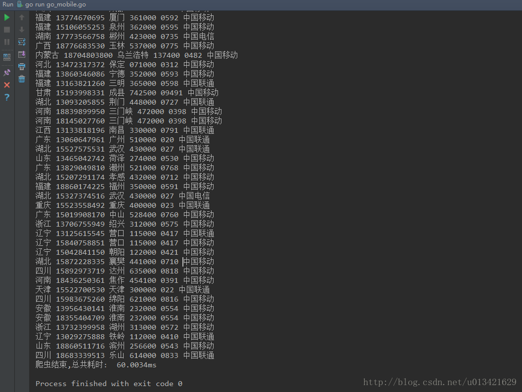Click the 山东 13465042742 菏泽 line
The height and width of the screenshot is (392, 522).
125,158
